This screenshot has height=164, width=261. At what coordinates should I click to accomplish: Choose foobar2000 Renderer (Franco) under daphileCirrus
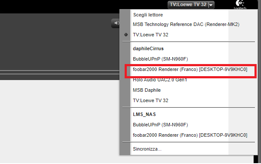[190, 69]
